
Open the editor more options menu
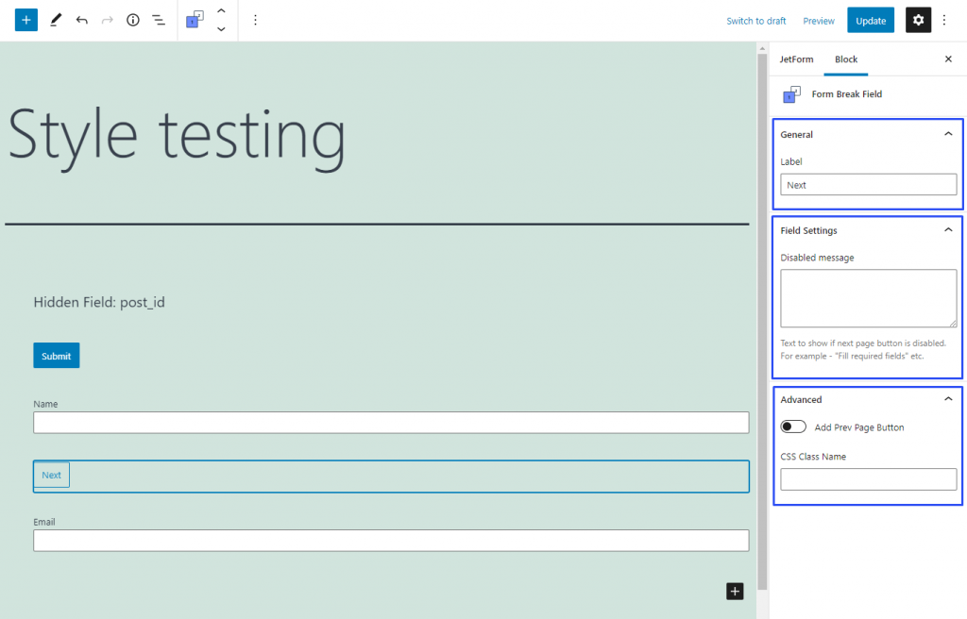pos(943,20)
